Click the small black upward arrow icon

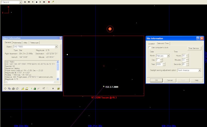53,89
